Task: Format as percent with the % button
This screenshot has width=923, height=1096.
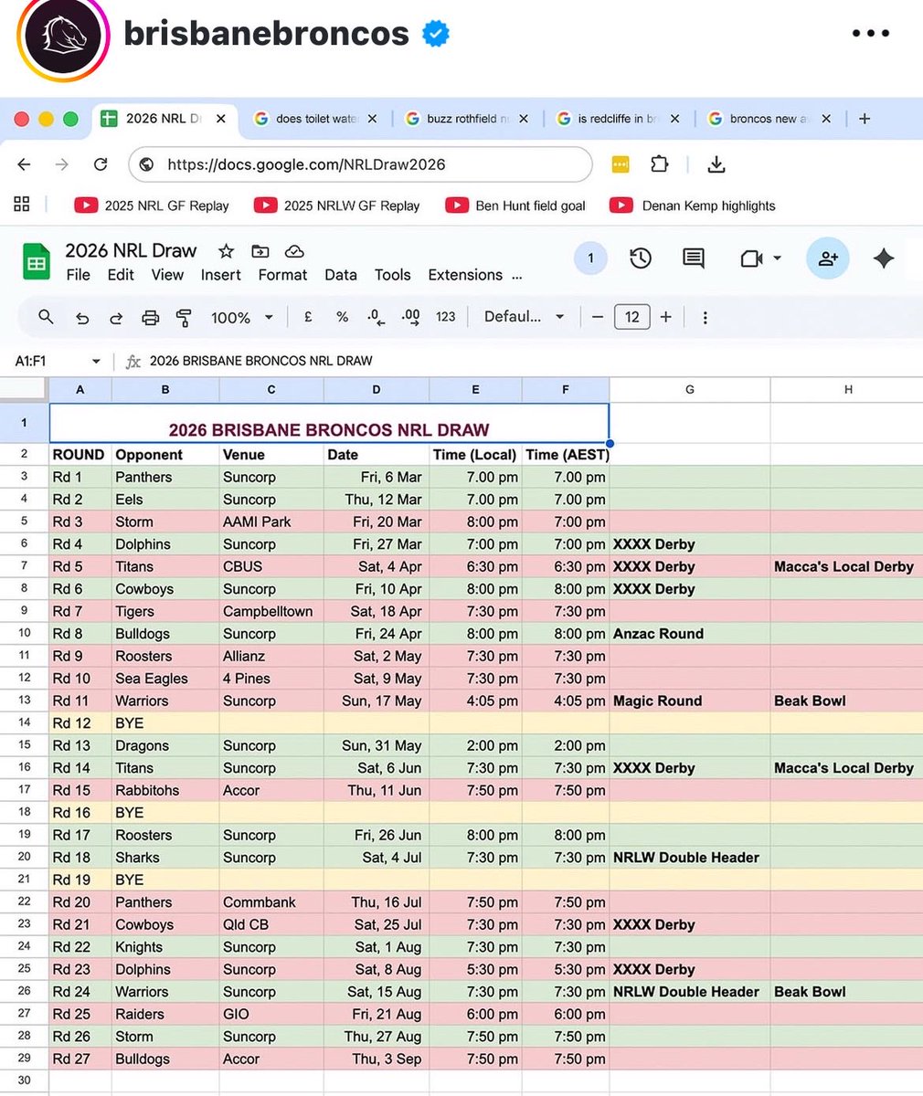Action: click(x=342, y=317)
